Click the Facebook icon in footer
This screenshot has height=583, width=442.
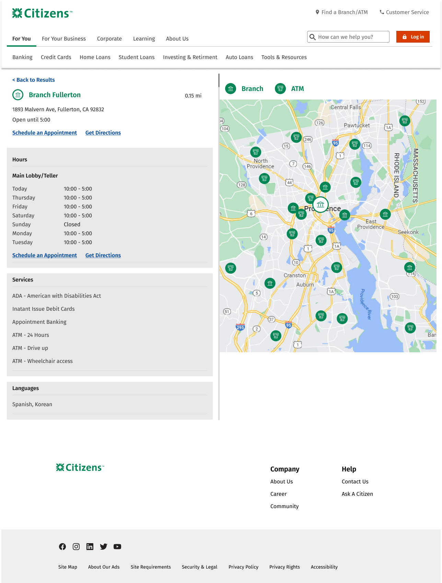point(62,547)
